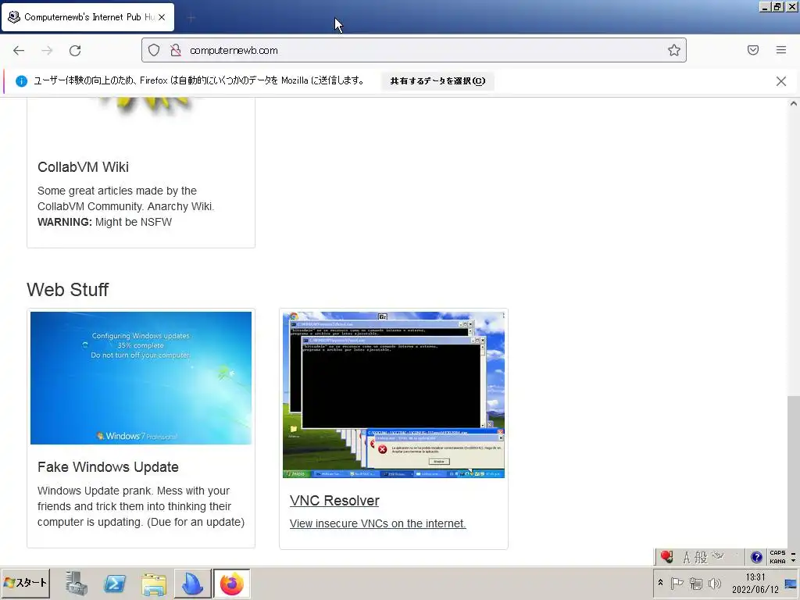800x600 pixels.
Task: Click the forward navigation arrow
Action: [x=47, y=51]
